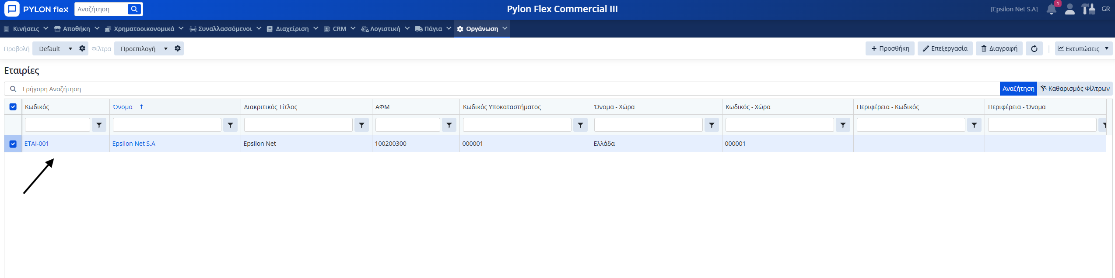Viewport: 1115px width, 278px height.
Task: Switch language via GR label
Action: pyautogui.click(x=1105, y=9)
